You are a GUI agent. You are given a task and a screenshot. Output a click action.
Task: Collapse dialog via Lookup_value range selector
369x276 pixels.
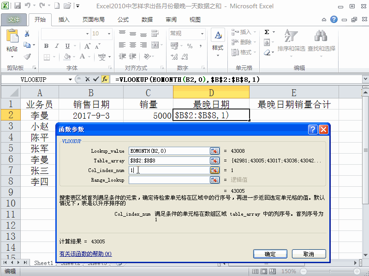[x=214, y=151]
